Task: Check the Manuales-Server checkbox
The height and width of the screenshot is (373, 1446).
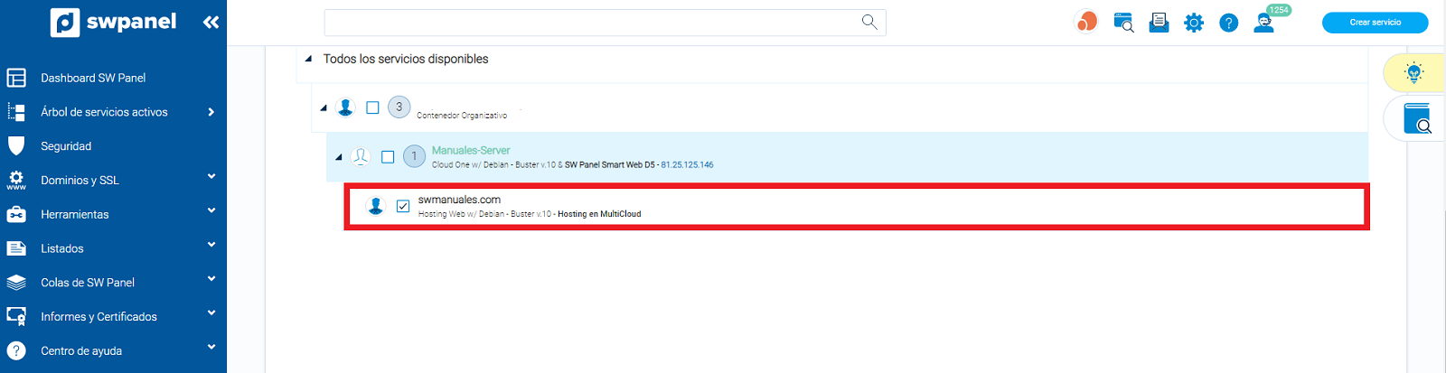Action: [x=388, y=157]
